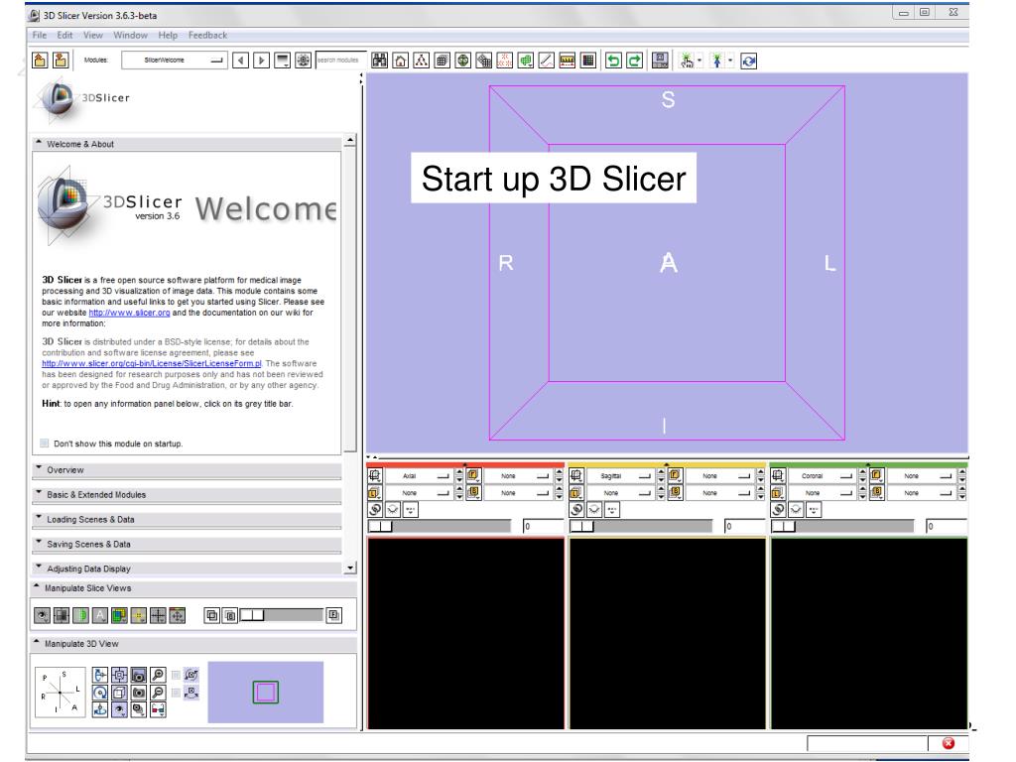Toggle link slice controls in Coronal viewer
Image resolution: width=1016 pixels, height=762 pixels.
778,509
